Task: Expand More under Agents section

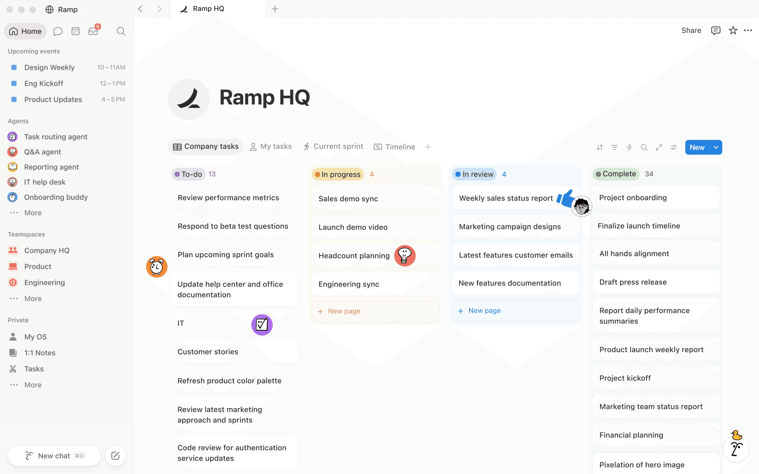Action: click(x=33, y=213)
